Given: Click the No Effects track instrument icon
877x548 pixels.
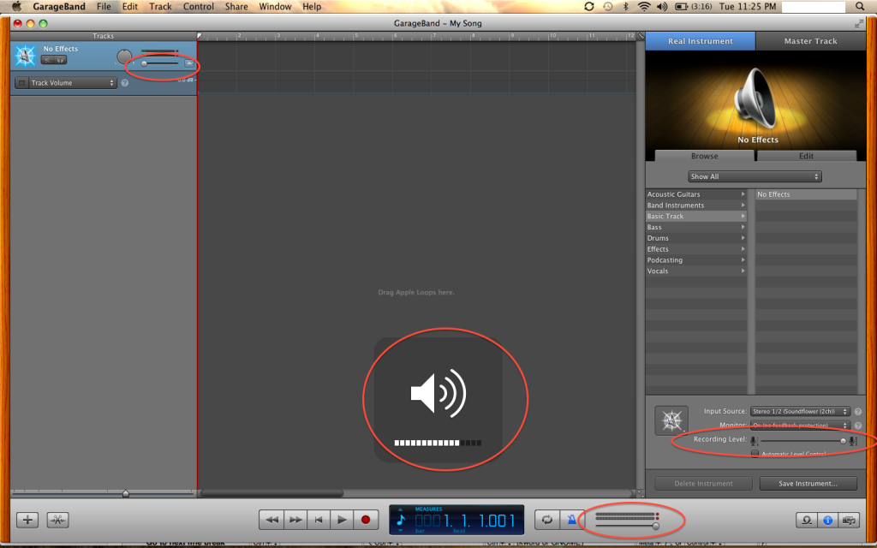Looking at the screenshot, I should (25, 56).
